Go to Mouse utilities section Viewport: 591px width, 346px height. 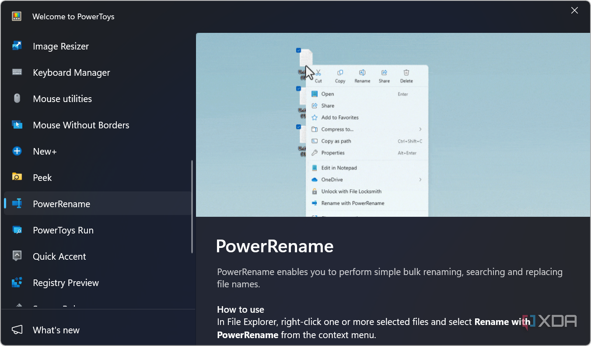[98, 99]
